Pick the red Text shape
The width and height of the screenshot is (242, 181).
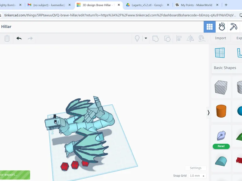239,160
